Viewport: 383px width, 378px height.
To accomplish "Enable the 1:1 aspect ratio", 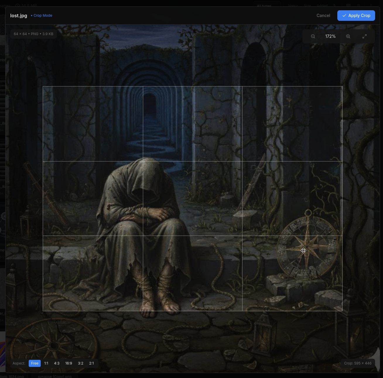I will pyautogui.click(x=46, y=363).
